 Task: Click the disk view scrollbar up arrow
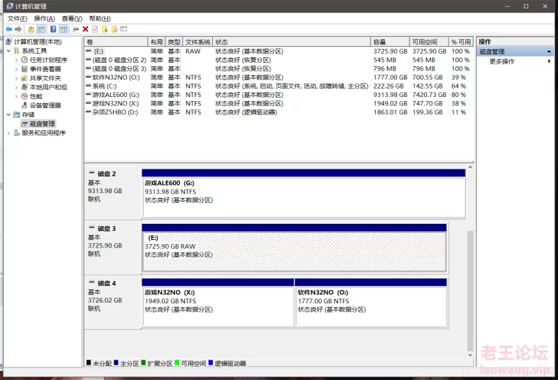click(470, 167)
